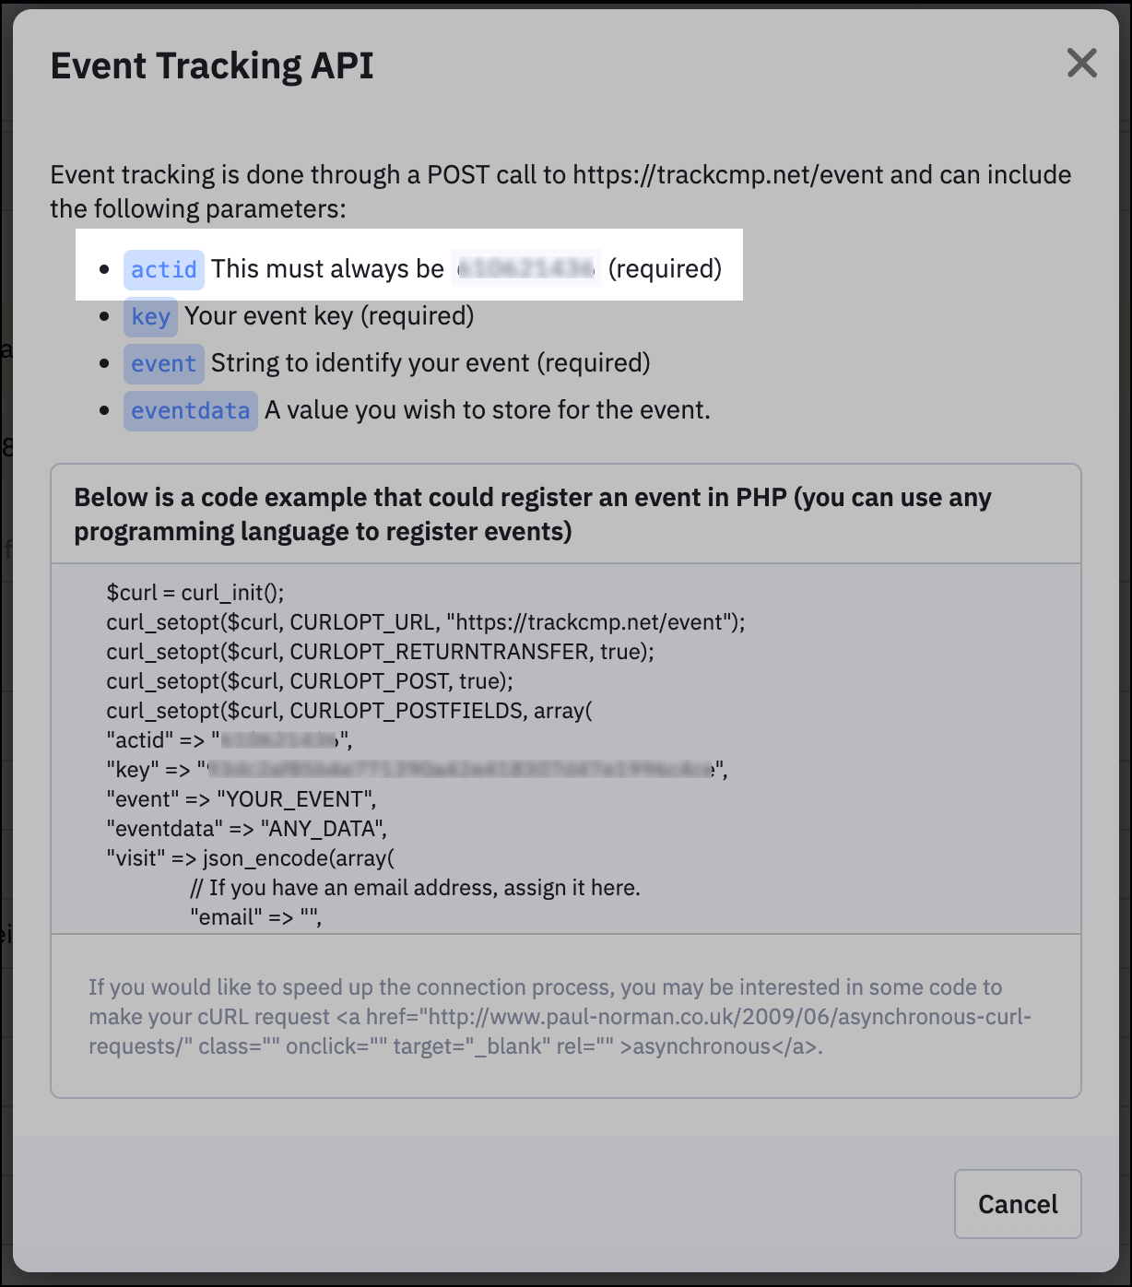The image size is (1132, 1287).
Task: Close the Event Tracking API dialog
Action: click(x=1081, y=64)
